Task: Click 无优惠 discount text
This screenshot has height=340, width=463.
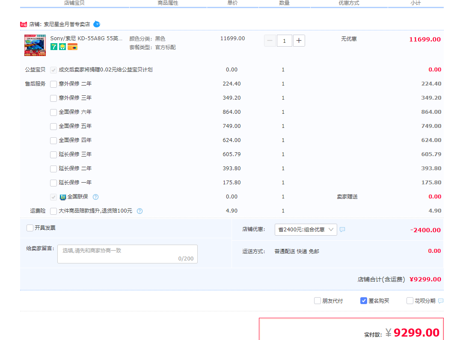Action: tap(349, 38)
